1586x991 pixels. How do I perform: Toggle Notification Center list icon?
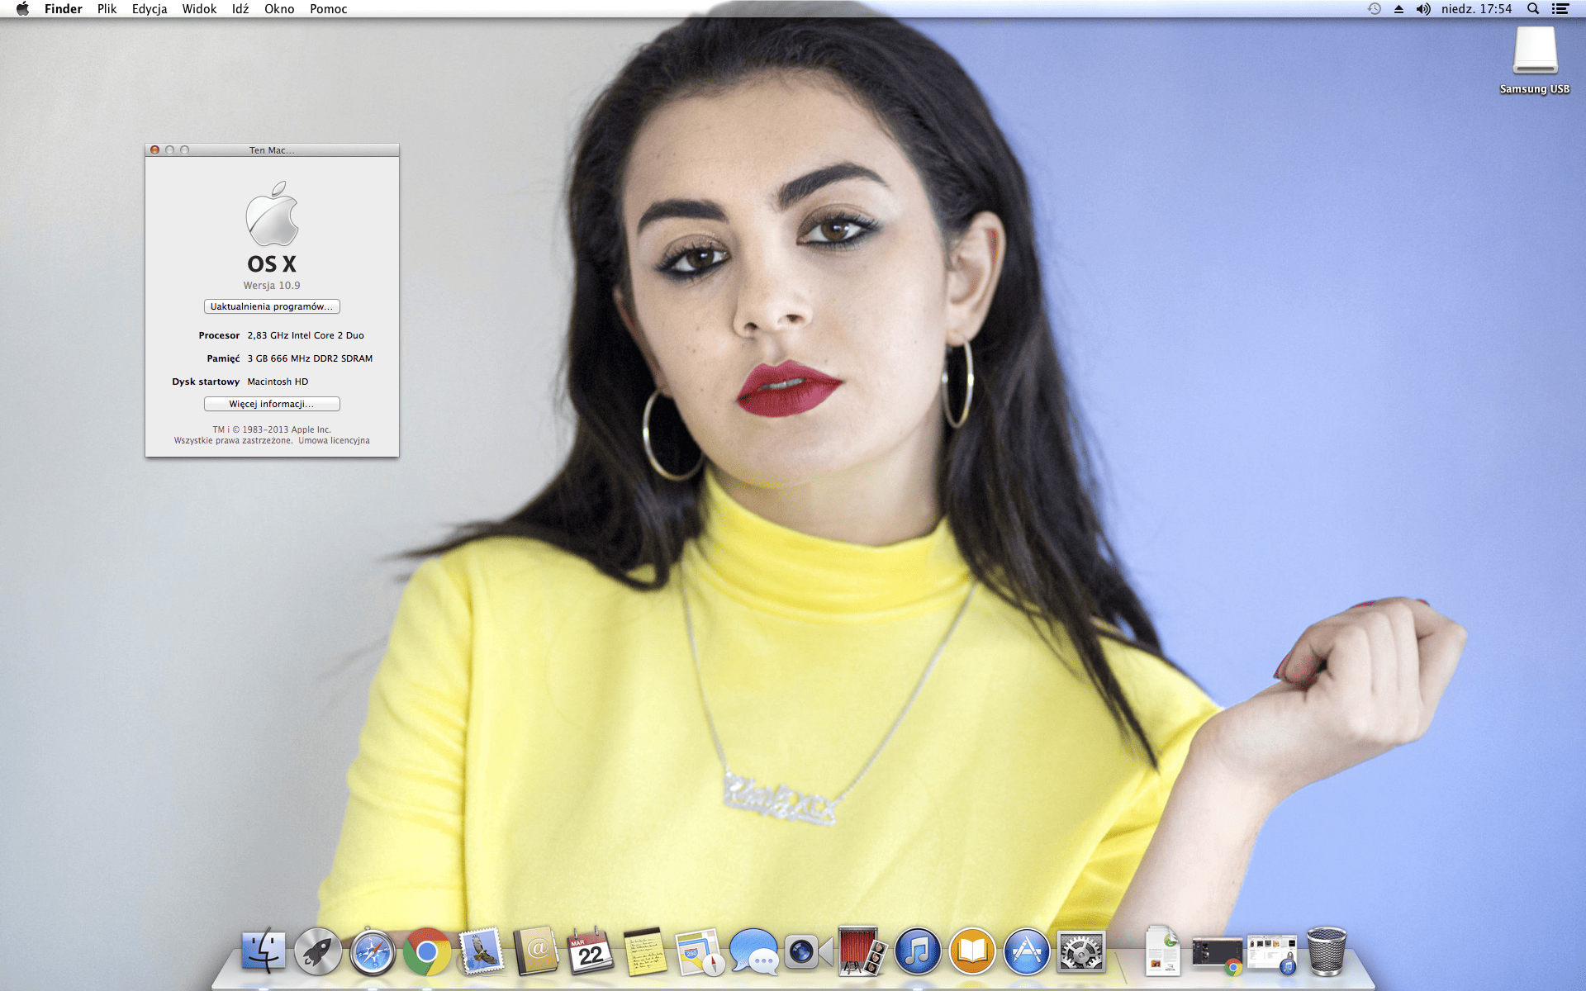point(1560,9)
